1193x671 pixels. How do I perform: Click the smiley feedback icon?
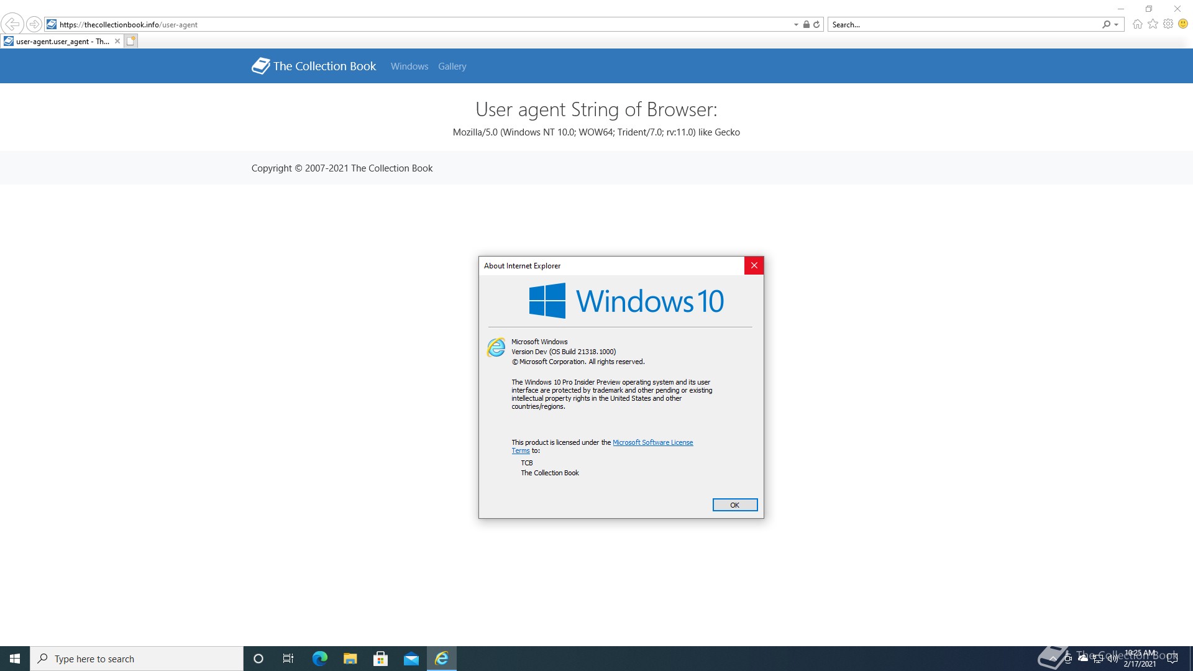pyautogui.click(x=1183, y=24)
